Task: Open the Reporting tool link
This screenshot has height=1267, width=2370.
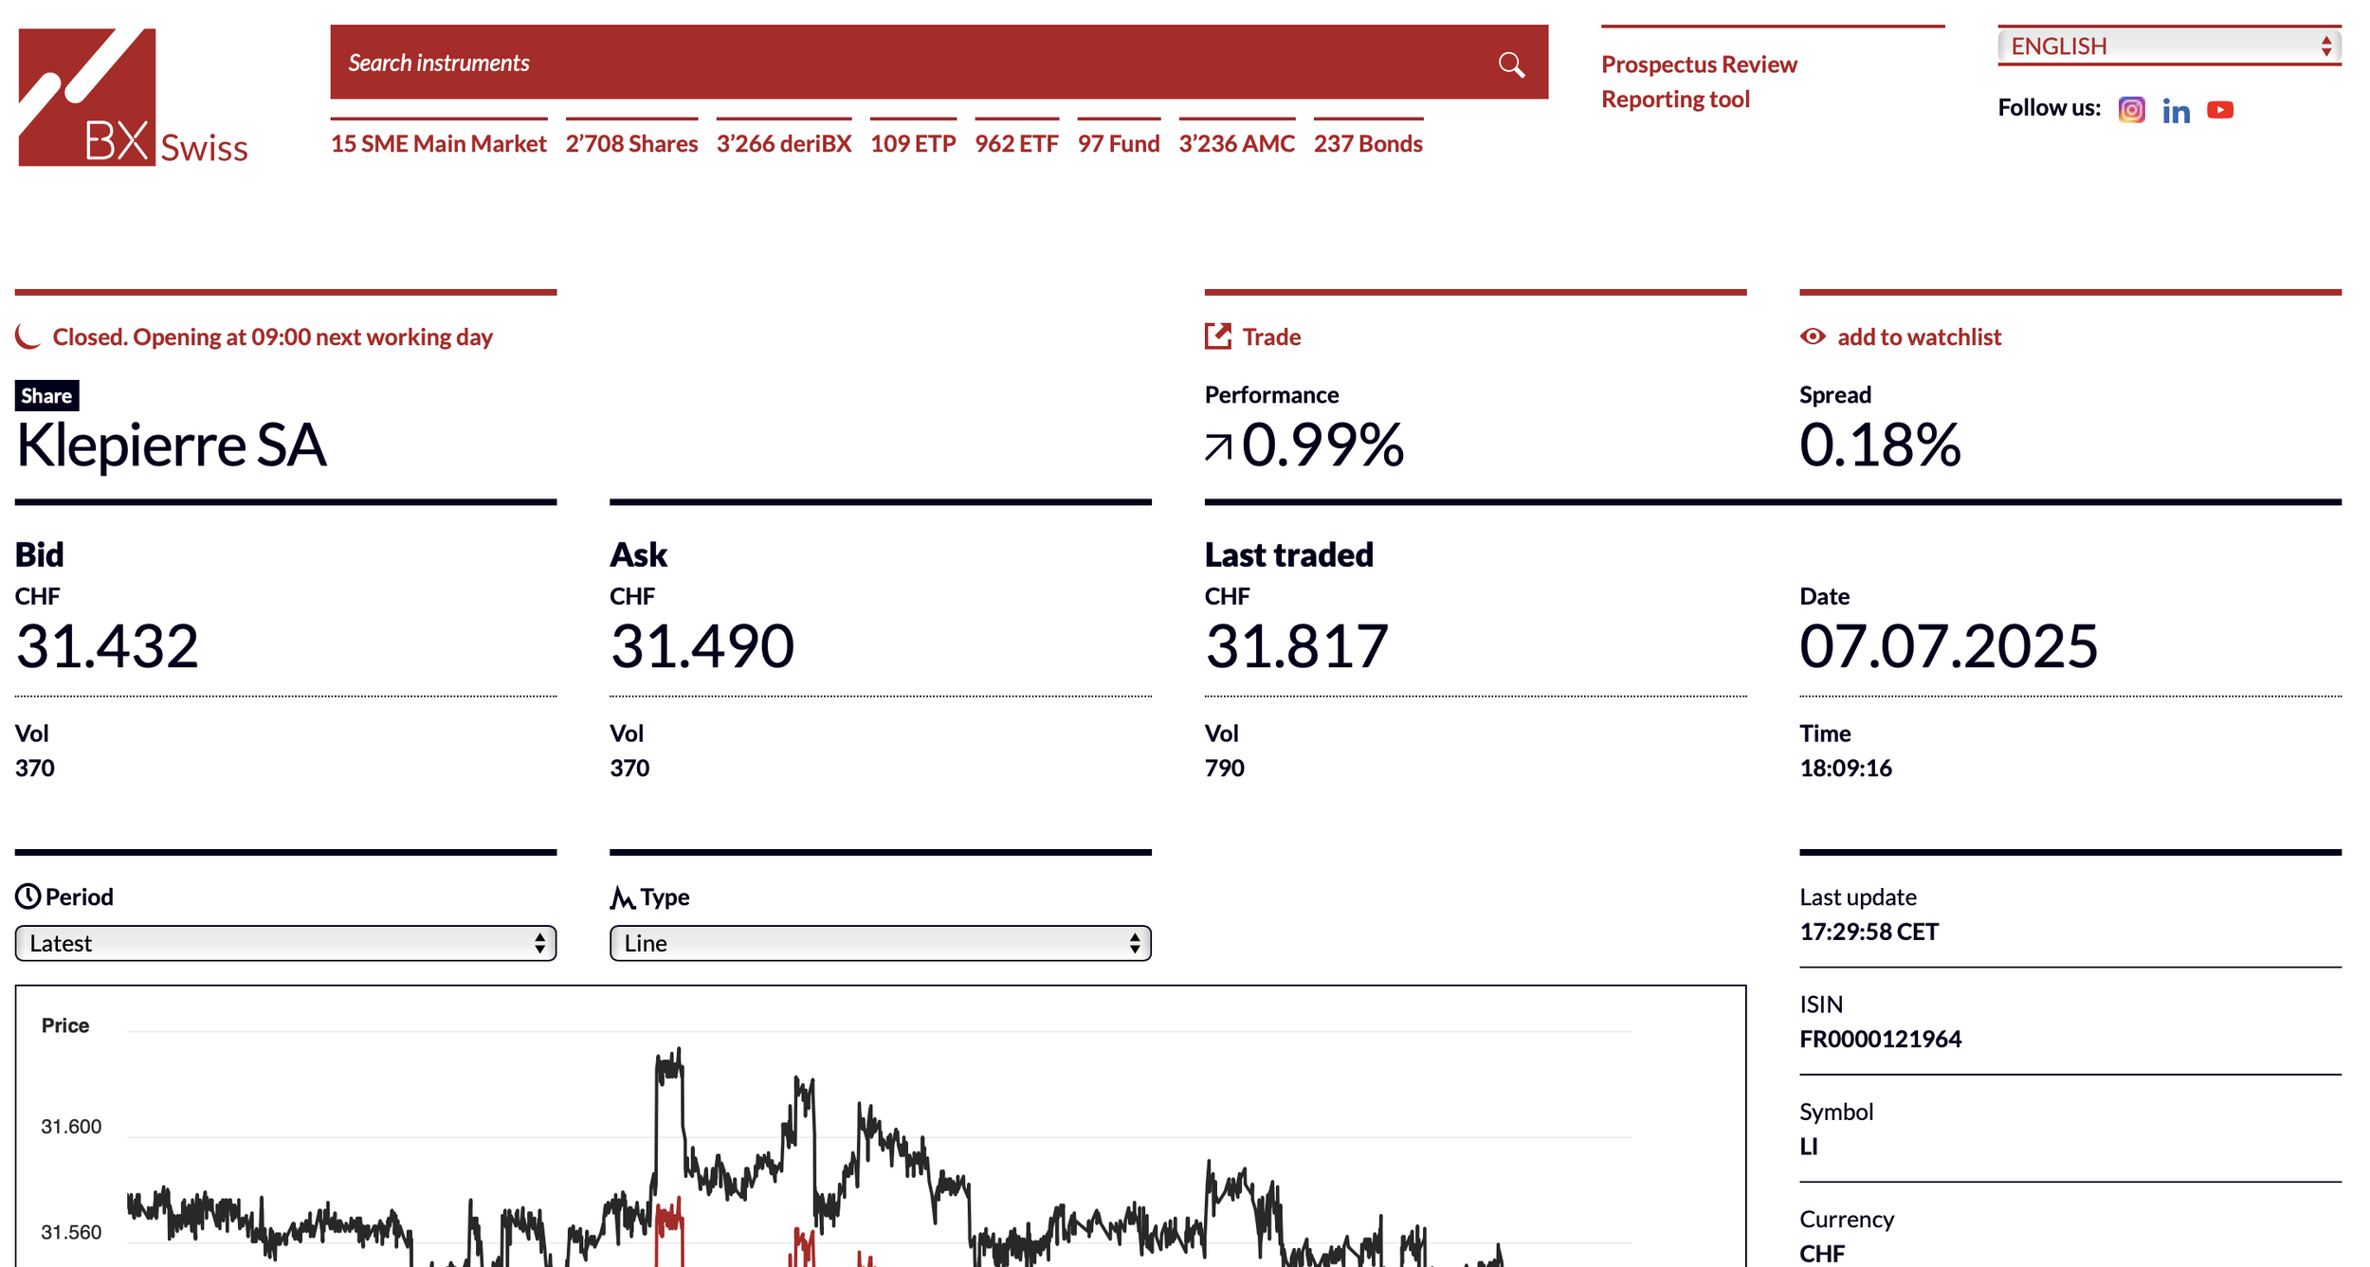Action: click(x=1675, y=99)
